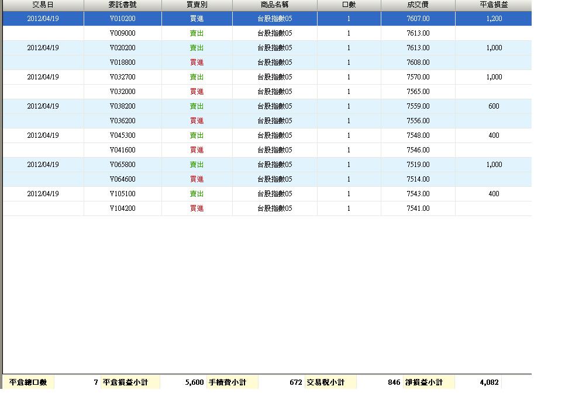Click the 1,200 profit value
572x407 pixels.
pyautogui.click(x=494, y=19)
